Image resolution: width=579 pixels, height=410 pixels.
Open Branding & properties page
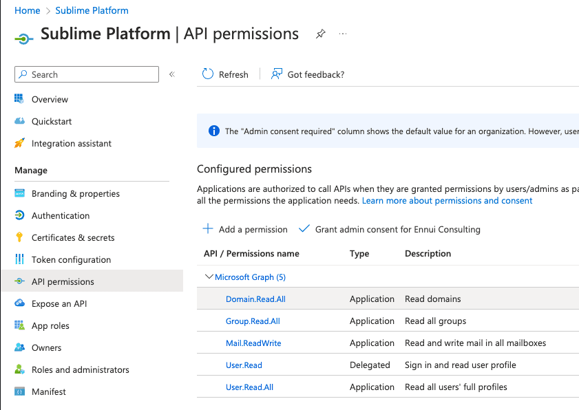click(76, 194)
